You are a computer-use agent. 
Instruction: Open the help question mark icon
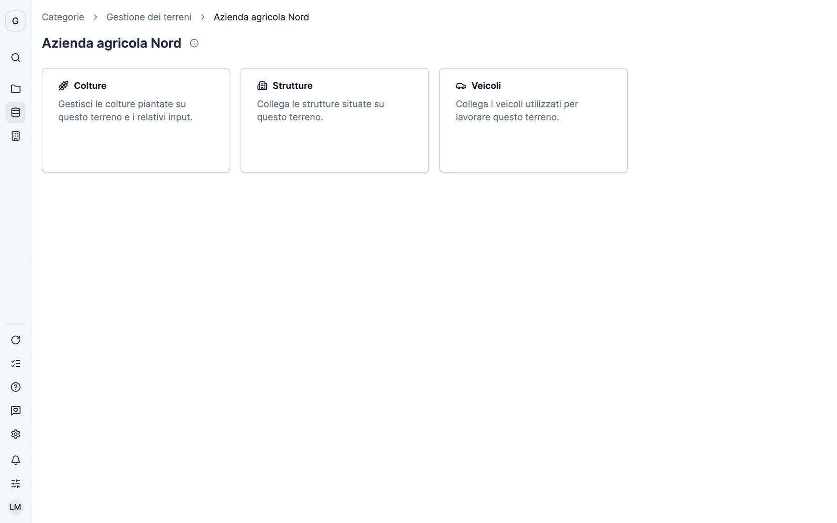[x=15, y=387]
